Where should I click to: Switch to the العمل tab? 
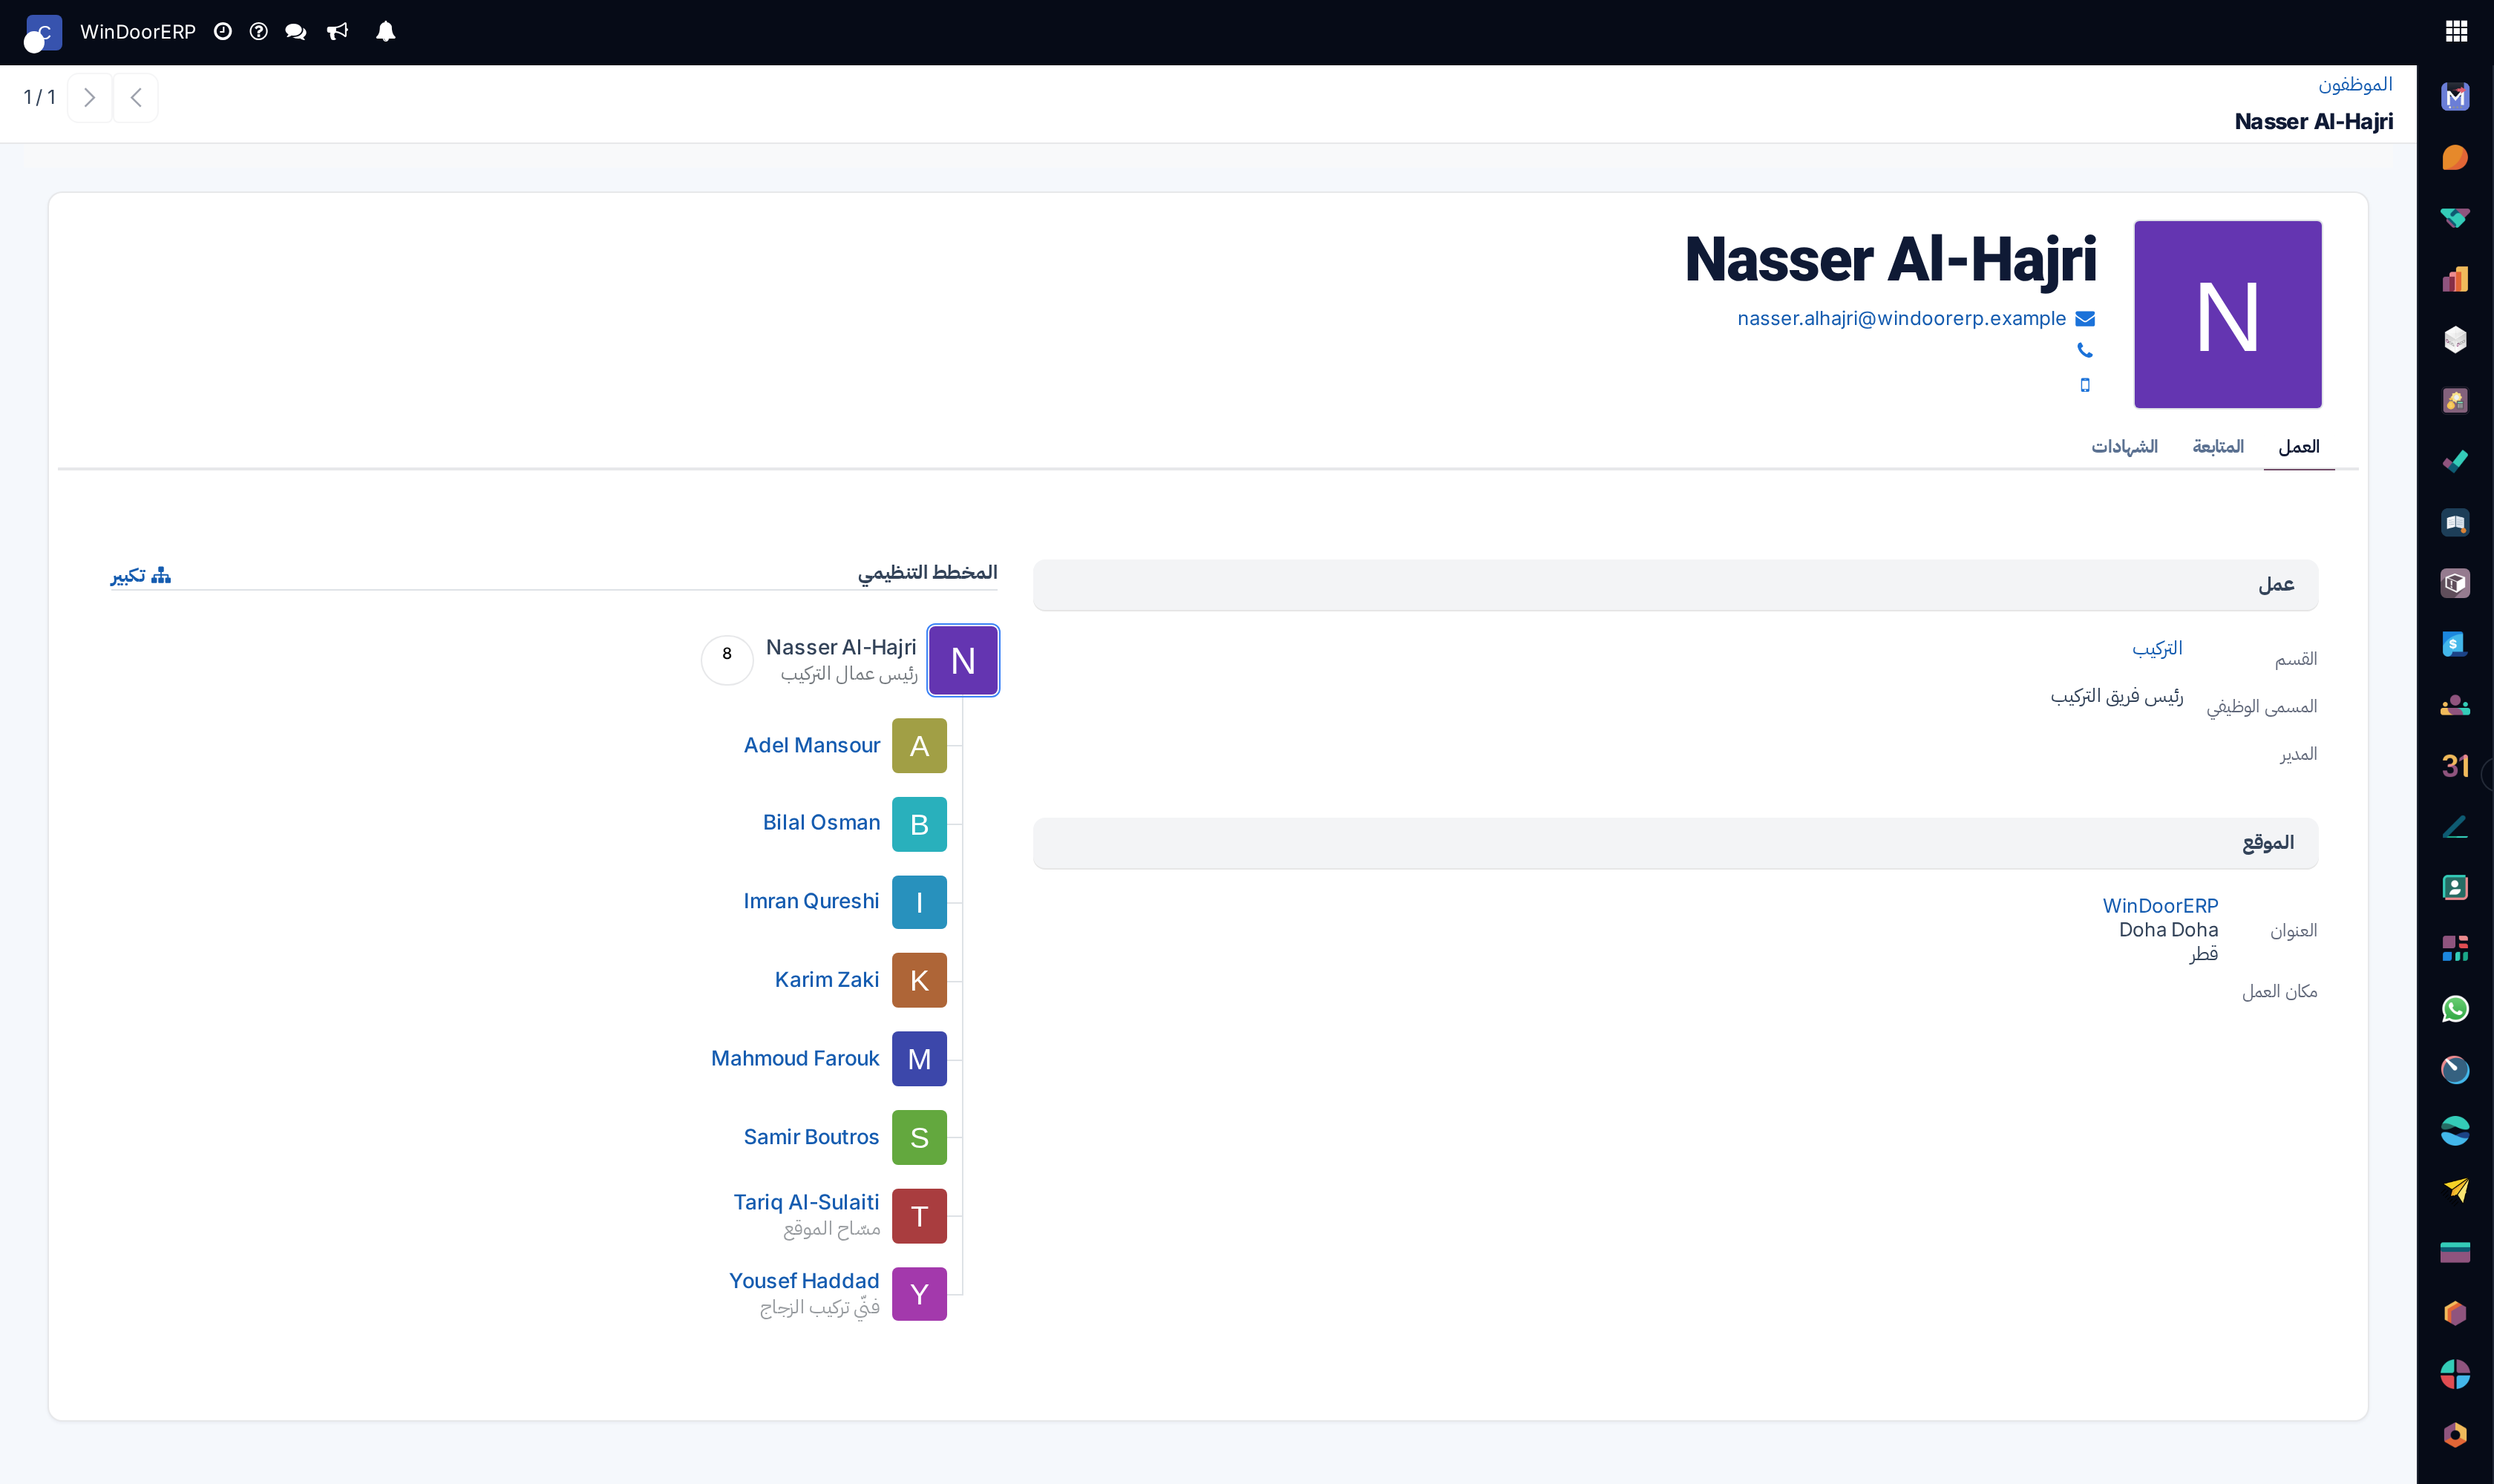click(x=2299, y=447)
